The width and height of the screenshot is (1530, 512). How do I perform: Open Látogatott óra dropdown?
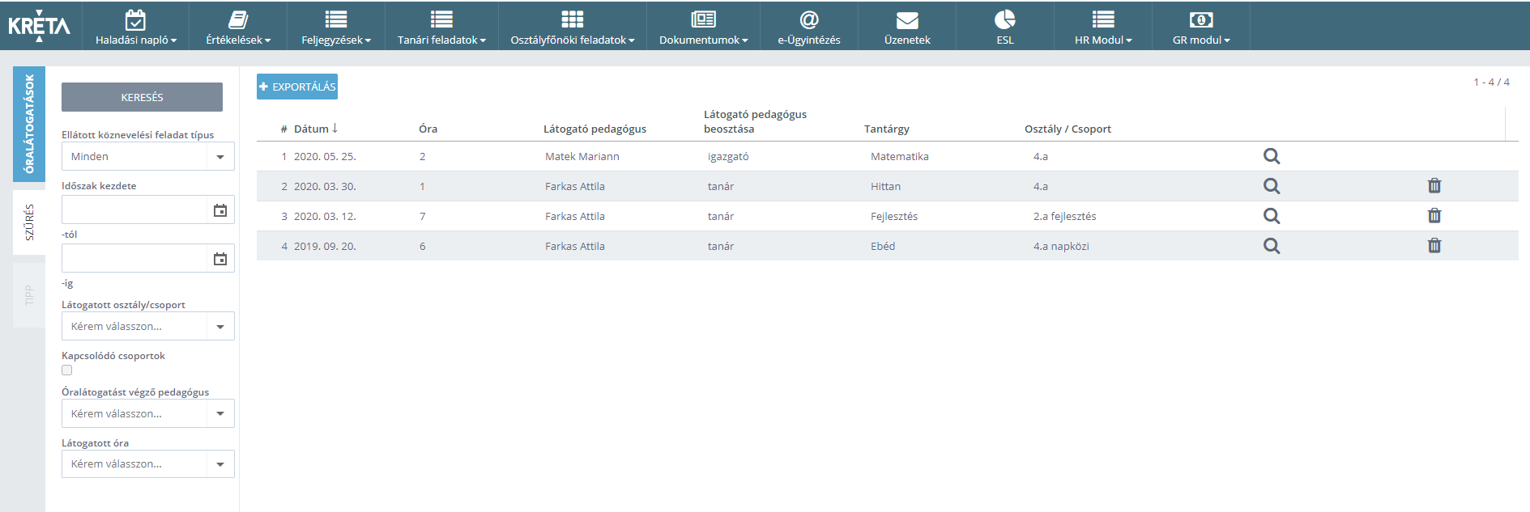click(x=148, y=463)
